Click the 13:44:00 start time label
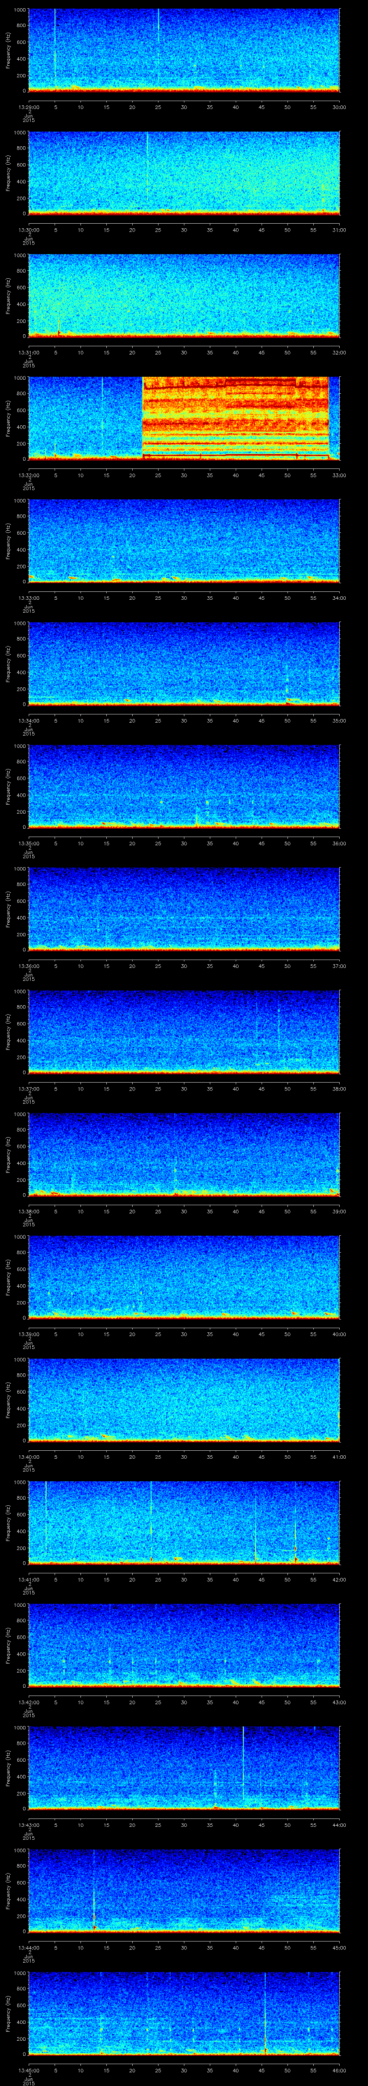The width and height of the screenshot is (368, 2086). 28,1948
